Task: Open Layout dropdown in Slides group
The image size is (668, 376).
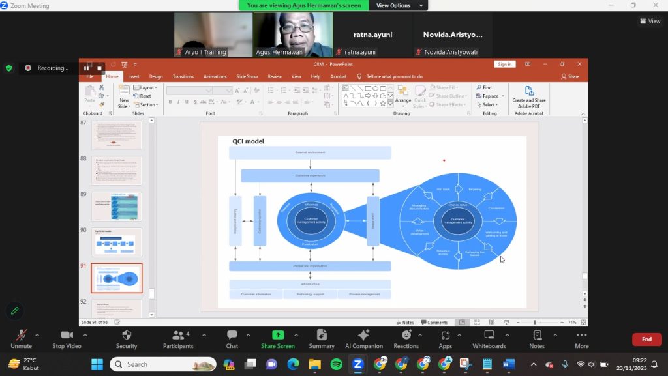Action: point(145,87)
